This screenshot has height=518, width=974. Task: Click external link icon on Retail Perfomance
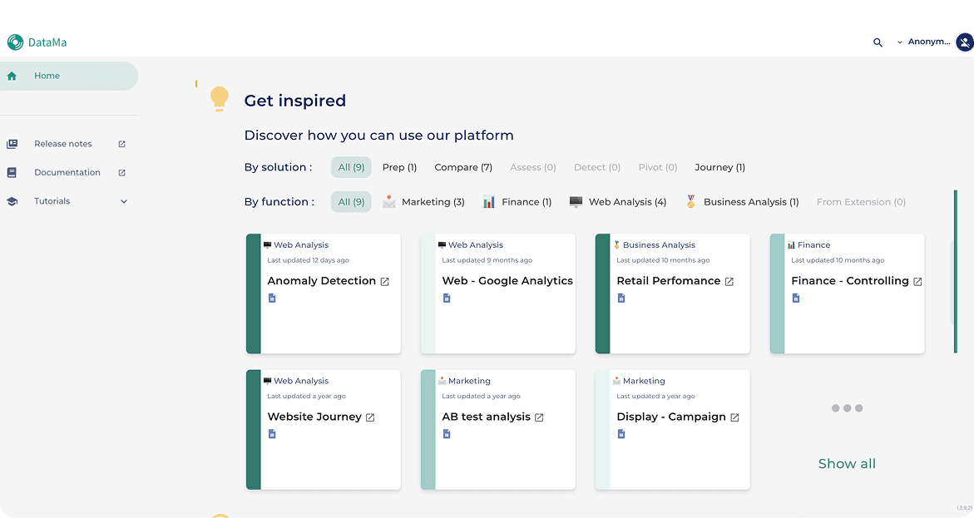(x=729, y=281)
